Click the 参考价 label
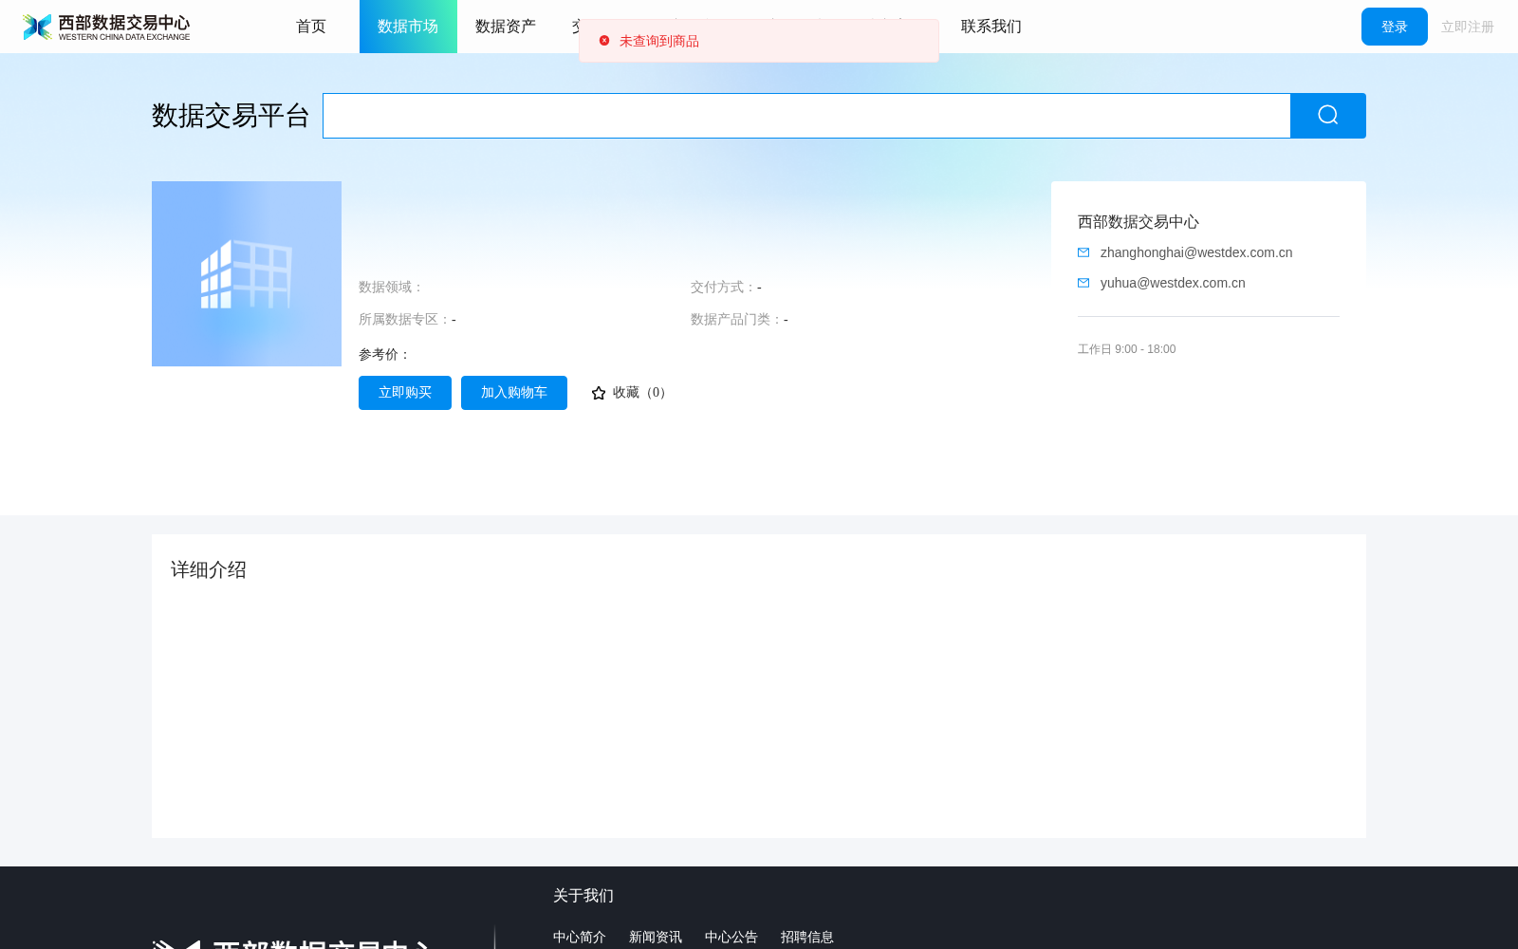Image resolution: width=1518 pixels, height=949 pixels. point(384,354)
